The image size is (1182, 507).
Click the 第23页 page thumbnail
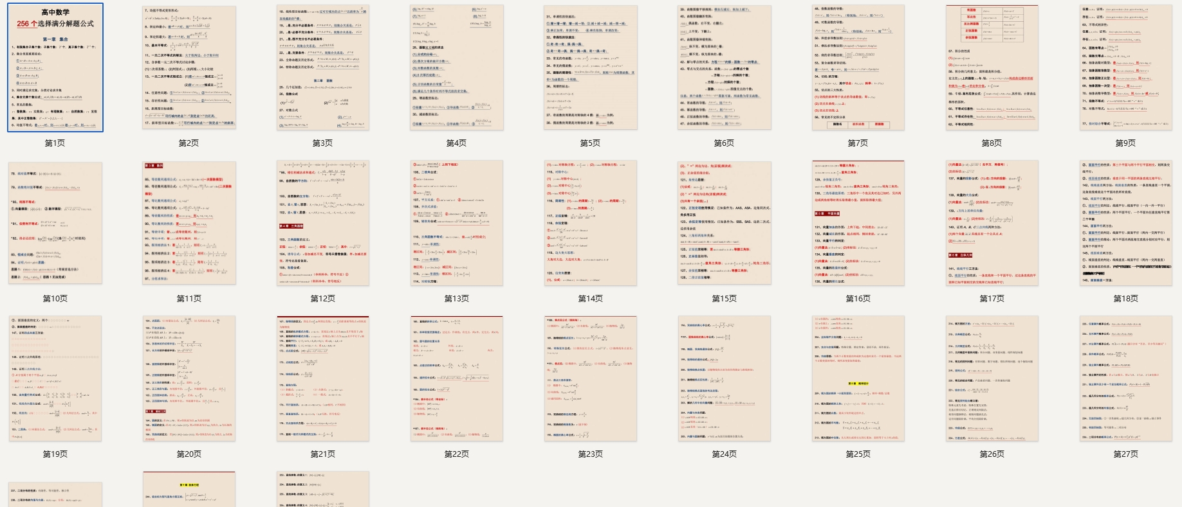tap(591, 378)
